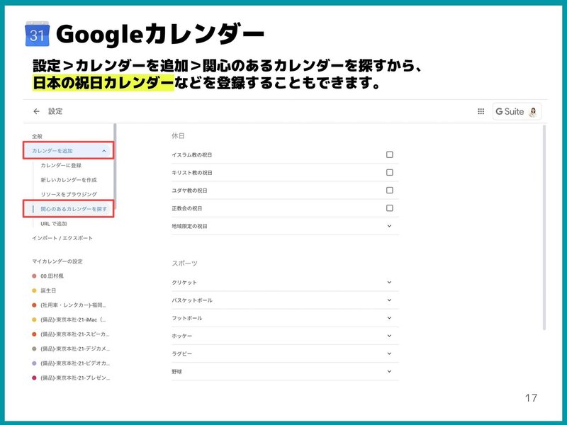Click the color dot beside (備品)-東京本社-21-プレゼン
This screenshot has height=425, width=567.
[34, 378]
